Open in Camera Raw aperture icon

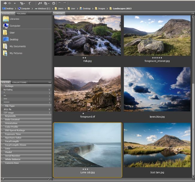point(53,3)
